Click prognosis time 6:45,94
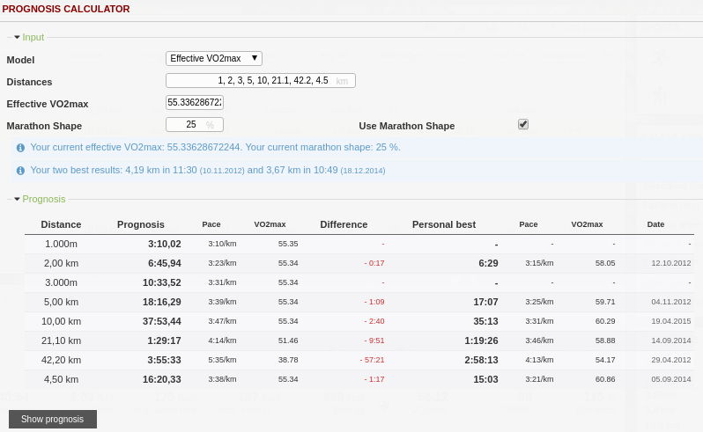This screenshot has width=703, height=432. [165, 264]
